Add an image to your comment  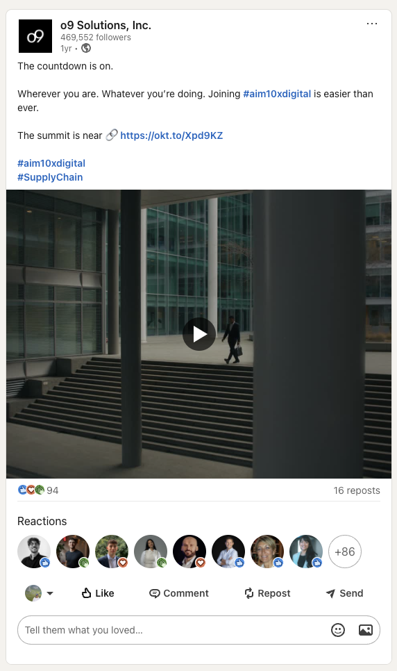click(365, 630)
